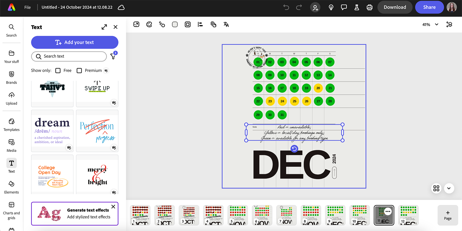Toggle the grid view of pages
The height and width of the screenshot is (231, 462).
[x=436, y=188]
